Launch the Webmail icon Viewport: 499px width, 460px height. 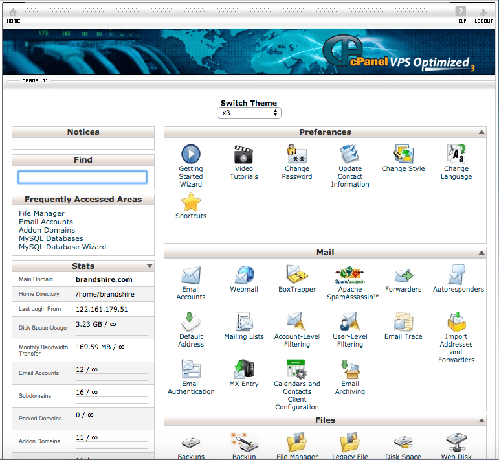244,275
